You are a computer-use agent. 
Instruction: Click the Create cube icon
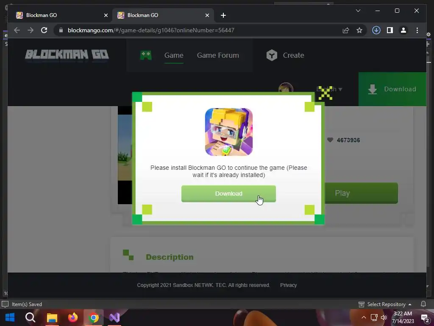point(272,55)
